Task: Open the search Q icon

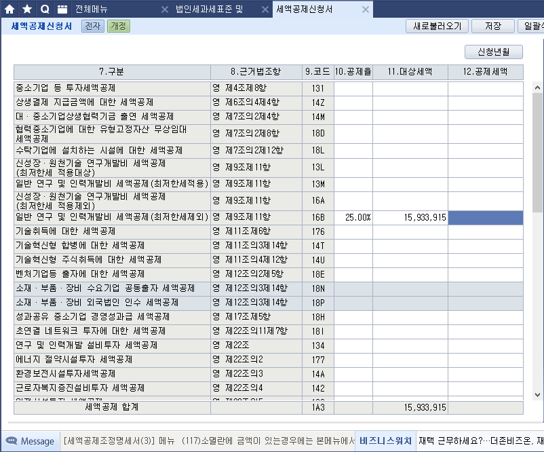Action: tap(45, 9)
